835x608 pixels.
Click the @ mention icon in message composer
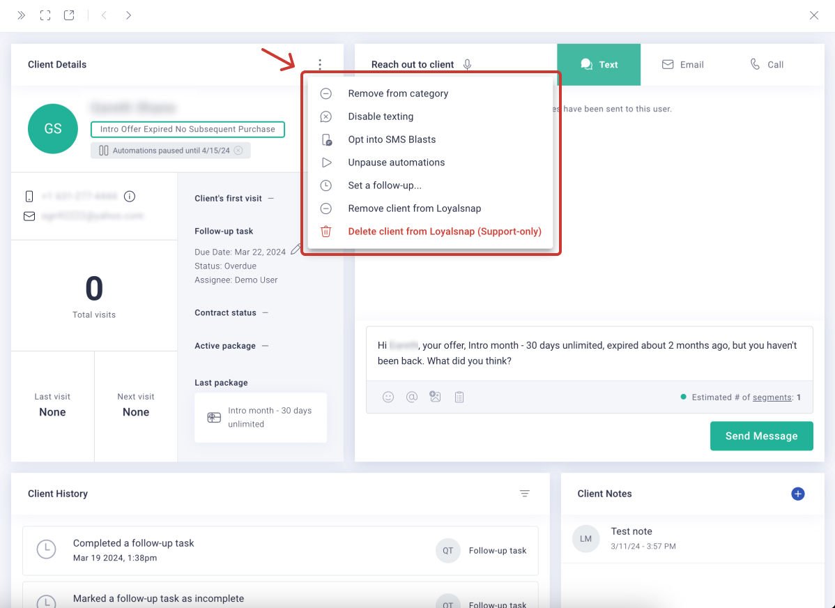point(412,397)
